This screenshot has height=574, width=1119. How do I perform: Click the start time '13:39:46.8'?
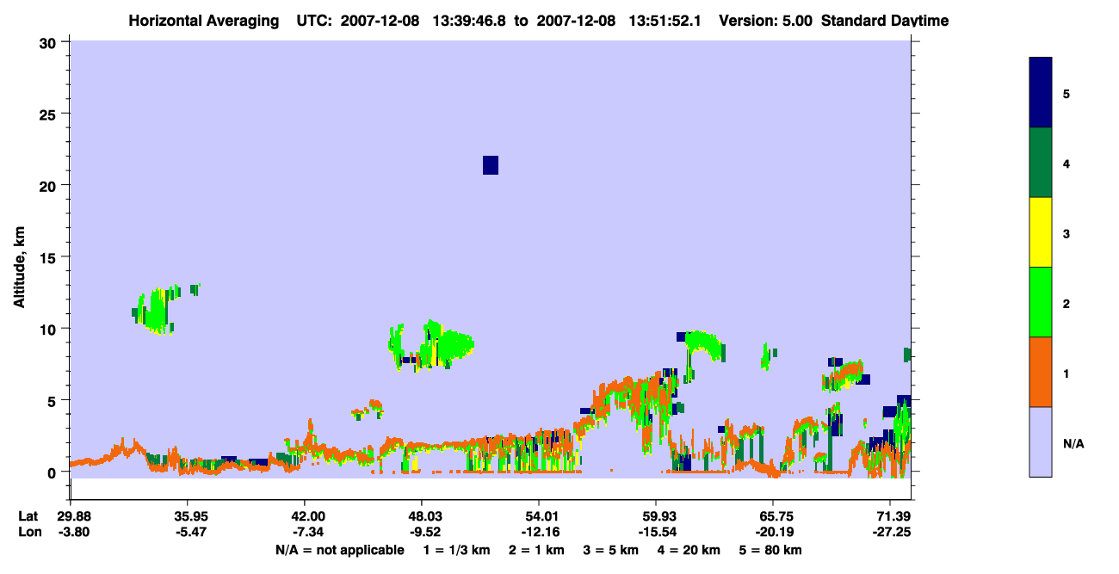469,20
